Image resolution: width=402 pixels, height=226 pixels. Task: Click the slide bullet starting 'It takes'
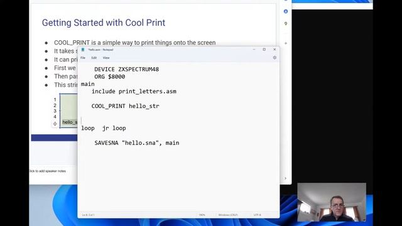(65, 51)
